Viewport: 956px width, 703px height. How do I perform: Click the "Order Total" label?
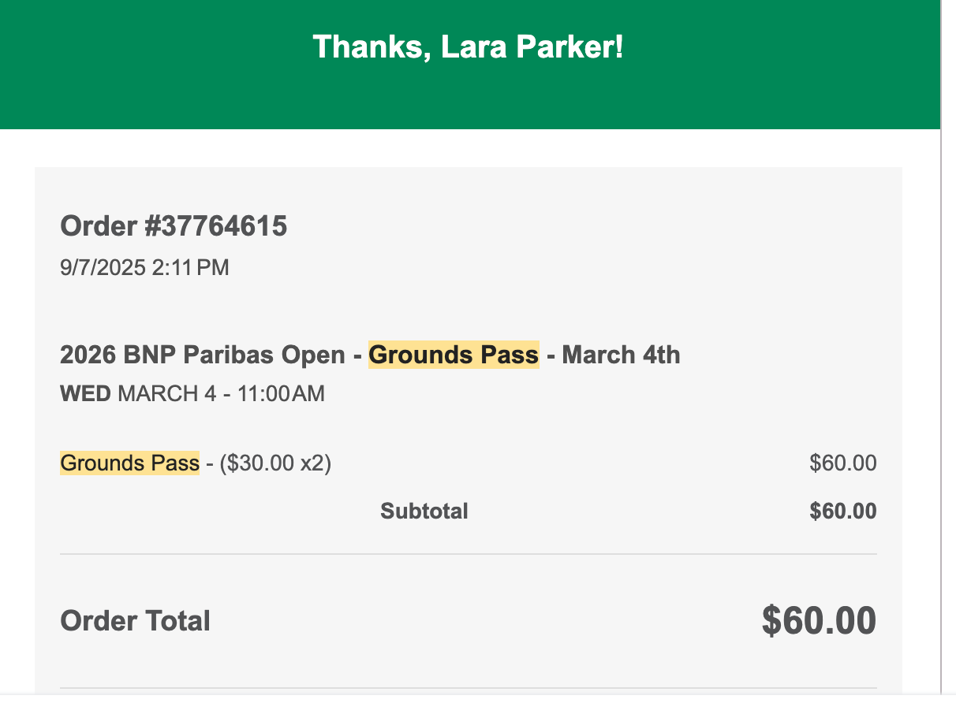[135, 621]
